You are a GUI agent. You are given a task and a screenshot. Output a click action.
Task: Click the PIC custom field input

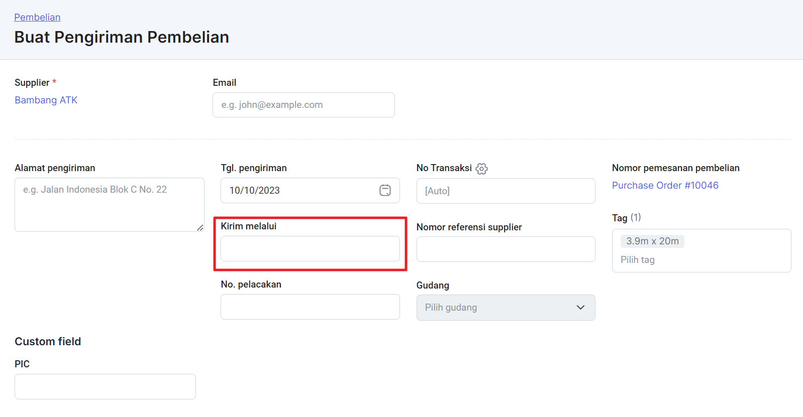click(105, 387)
